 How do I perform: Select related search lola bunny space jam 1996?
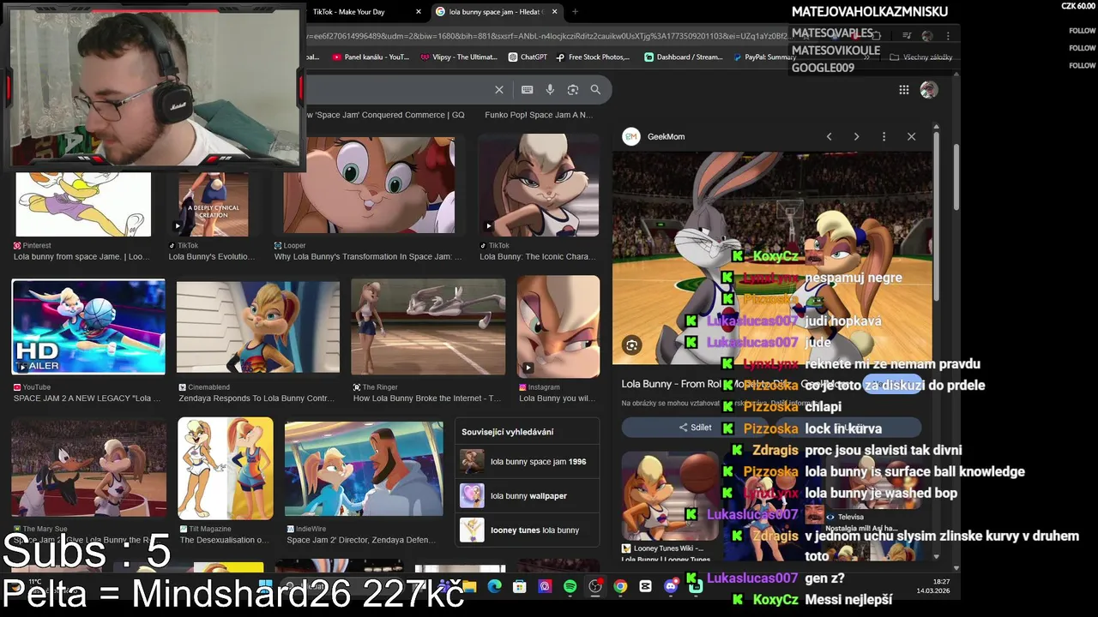tap(526, 462)
